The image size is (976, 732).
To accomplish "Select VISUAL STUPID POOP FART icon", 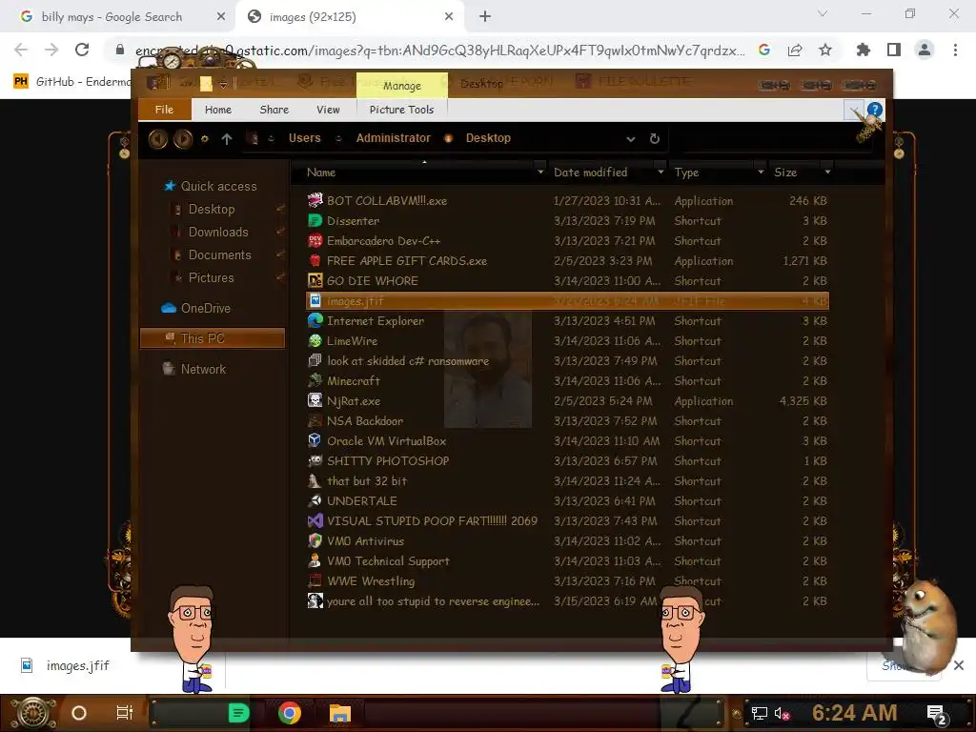I will click(x=315, y=520).
